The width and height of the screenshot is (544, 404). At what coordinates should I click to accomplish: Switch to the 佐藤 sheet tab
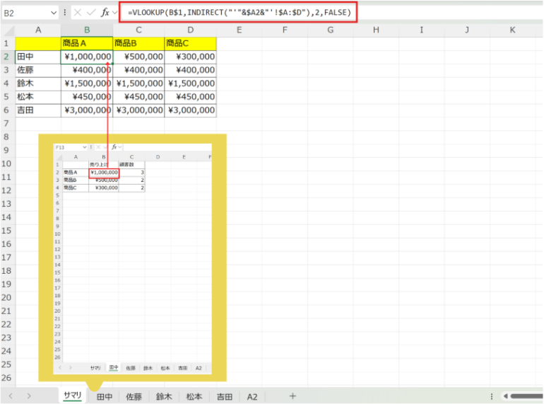click(134, 397)
